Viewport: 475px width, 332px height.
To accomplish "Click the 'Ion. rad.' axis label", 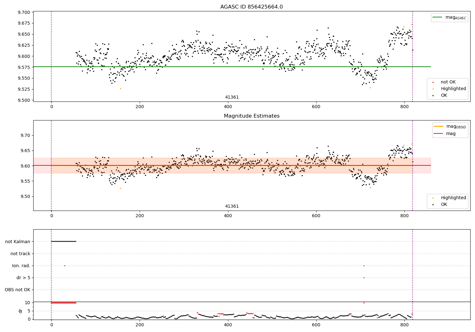I will [21, 266].
